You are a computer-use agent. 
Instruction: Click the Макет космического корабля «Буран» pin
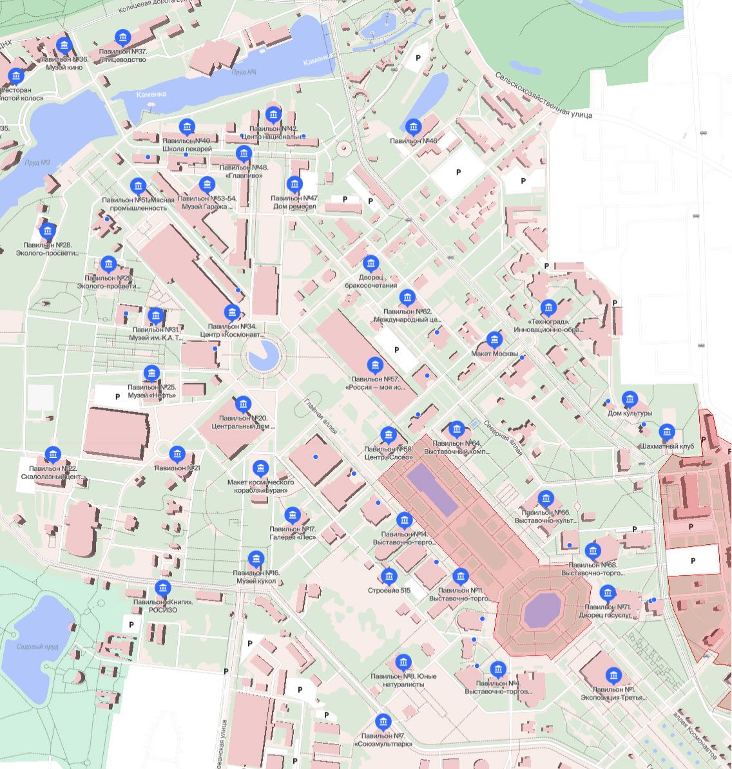pyautogui.click(x=260, y=468)
